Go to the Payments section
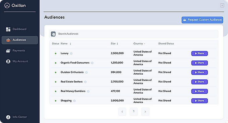Image resolution: width=228 pixels, height=123 pixels. [20, 50]
